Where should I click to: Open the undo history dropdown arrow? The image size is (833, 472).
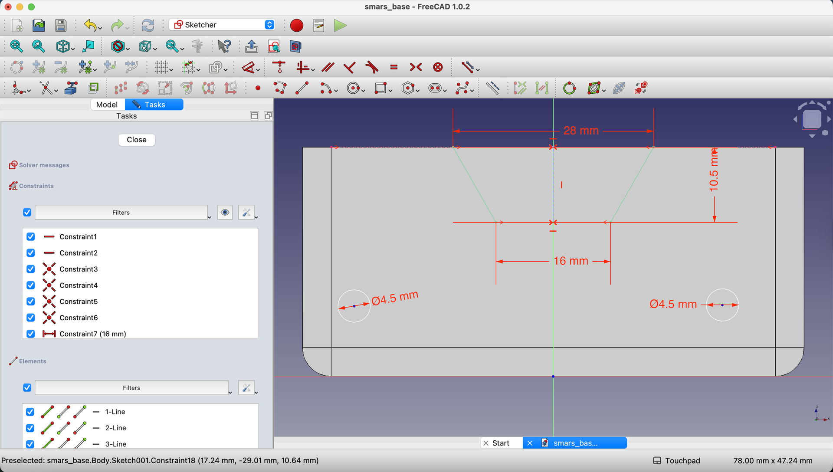(x=100, y=29)
